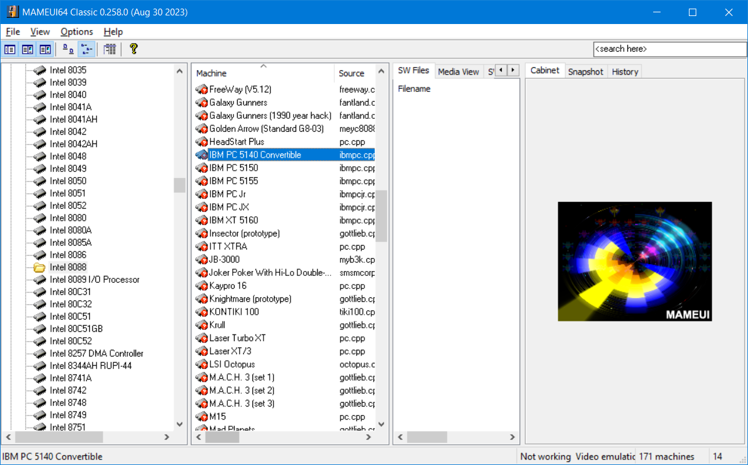The width and height of the screenshot is (748, 465).
Task: Sort by the Source column header
Action: coord(355,73)
